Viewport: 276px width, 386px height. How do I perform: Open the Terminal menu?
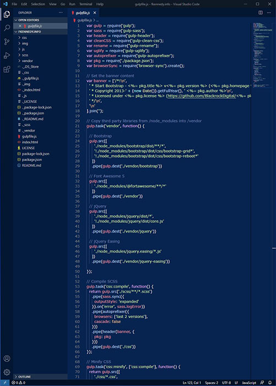(x=85, y=4)
